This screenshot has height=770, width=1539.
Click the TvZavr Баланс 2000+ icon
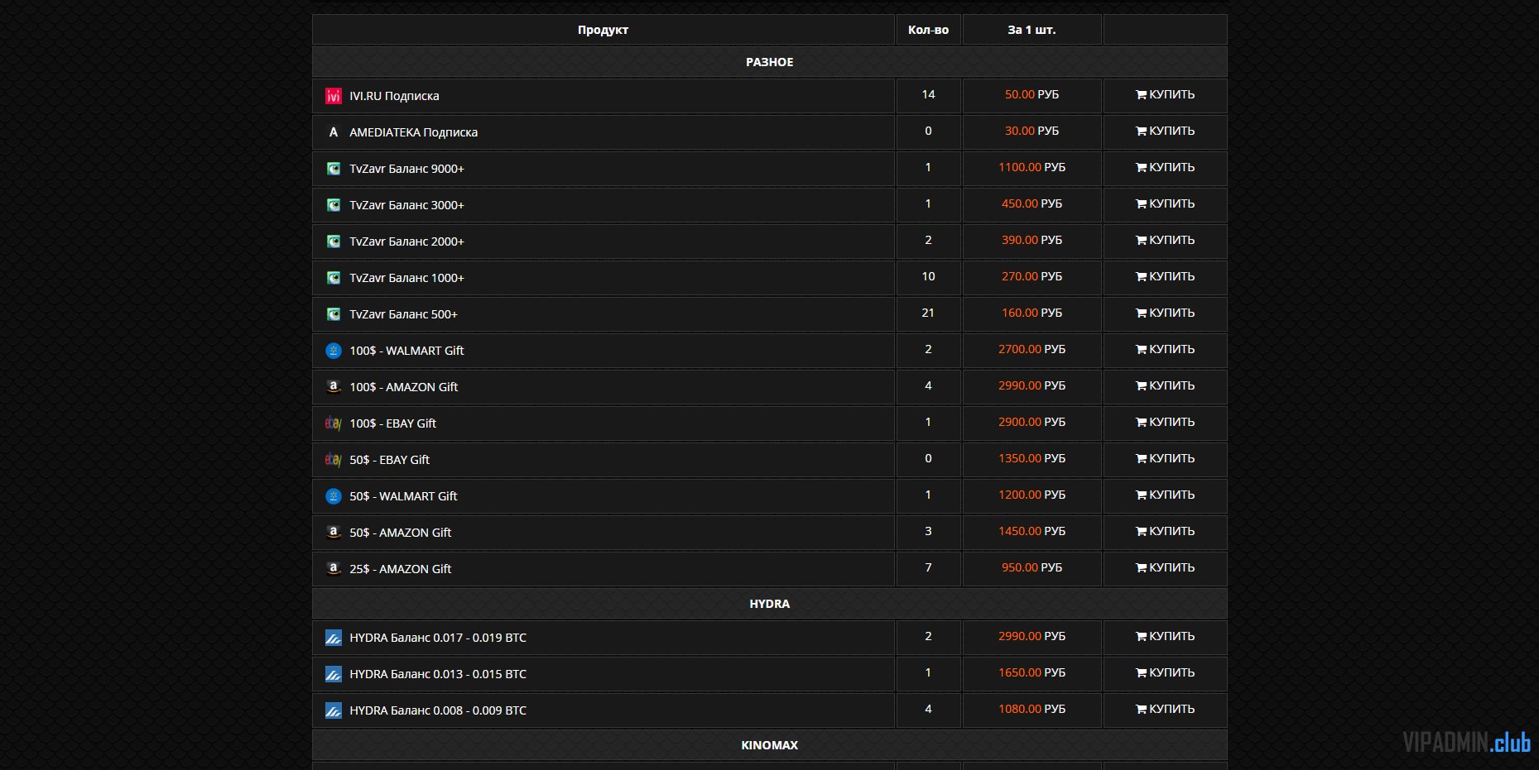[333, 242]
